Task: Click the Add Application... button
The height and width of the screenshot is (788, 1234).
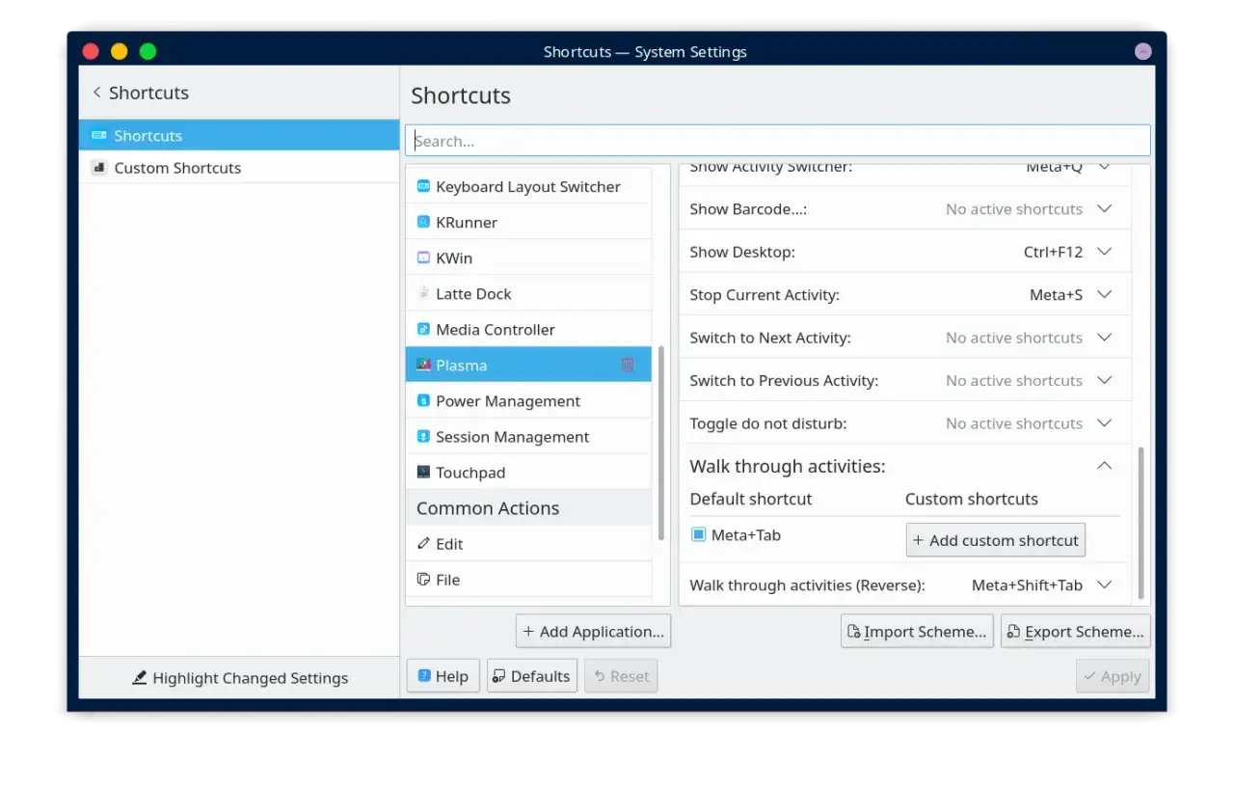Action: [x=593, y=632]
